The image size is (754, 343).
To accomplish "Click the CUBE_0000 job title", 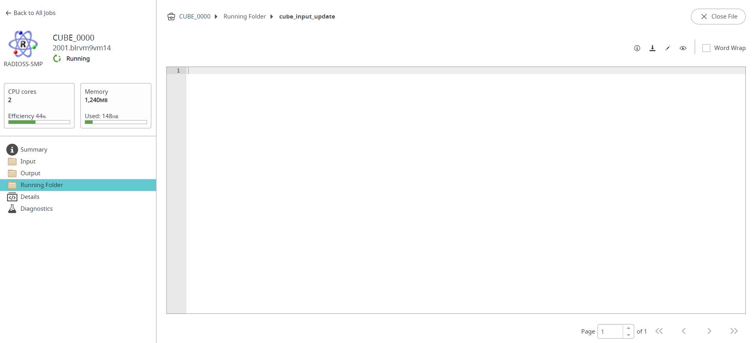I will click(x=74, y=38).
